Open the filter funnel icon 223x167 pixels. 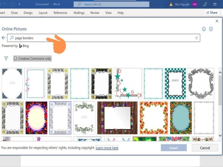coord(6,58)
